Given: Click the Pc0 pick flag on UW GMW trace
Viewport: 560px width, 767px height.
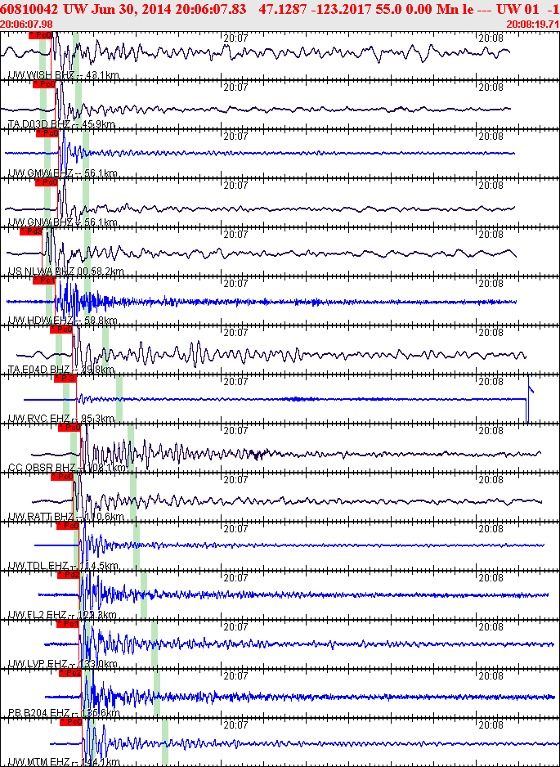Looking at the screenshot, I should 47,133.
